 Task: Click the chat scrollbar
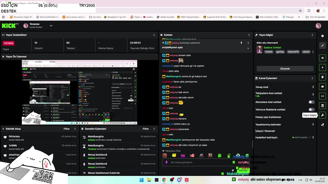253,144
